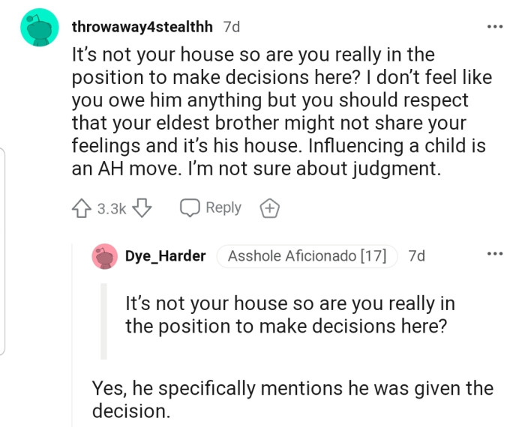
Task: Click the 7d timestamp on Dye_Harder's reply
Action: pos(416,255)
